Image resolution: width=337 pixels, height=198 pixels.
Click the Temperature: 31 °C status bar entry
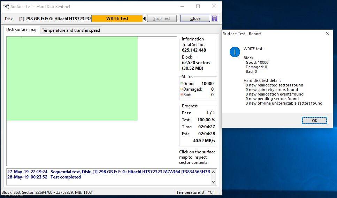[x=195, y=192]
